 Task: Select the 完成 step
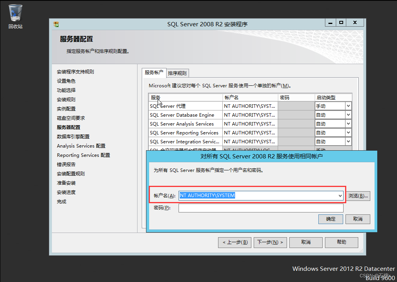tap(62, 202)
